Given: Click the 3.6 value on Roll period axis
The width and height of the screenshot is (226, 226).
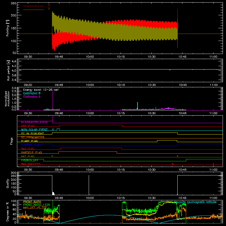Looking at the screenshot, I should click(14, 80).
